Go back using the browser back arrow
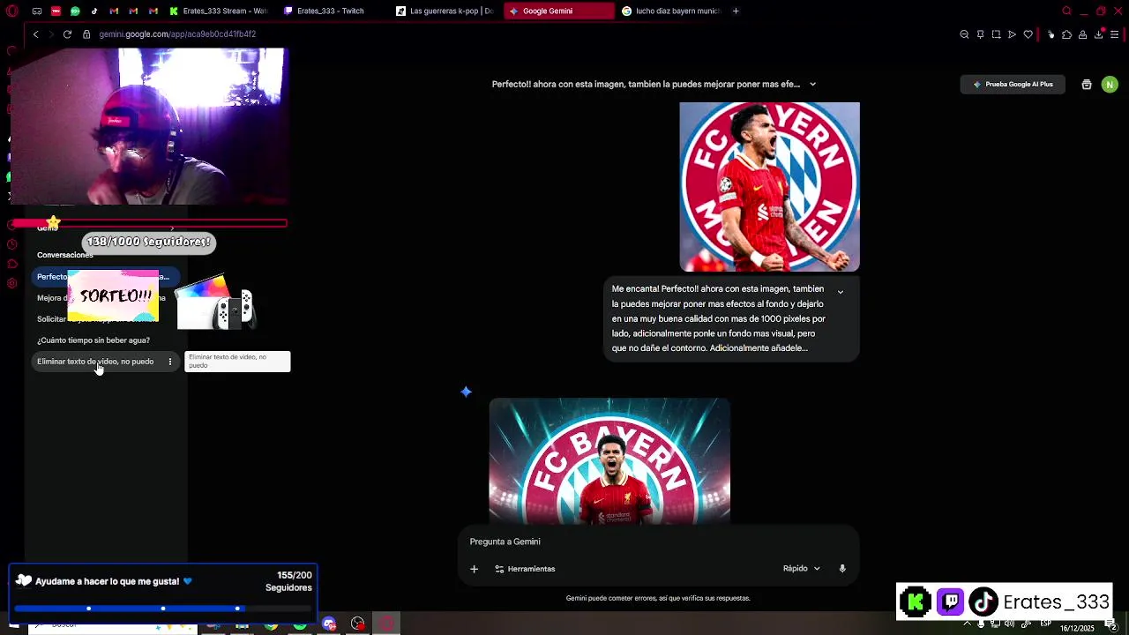This screenshot has height=635, width=1129. [35, 34]
